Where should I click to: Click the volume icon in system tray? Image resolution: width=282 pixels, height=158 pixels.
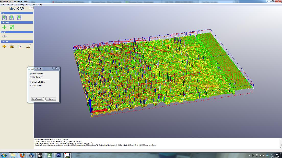pyautogui.click(x=264, y=155)
